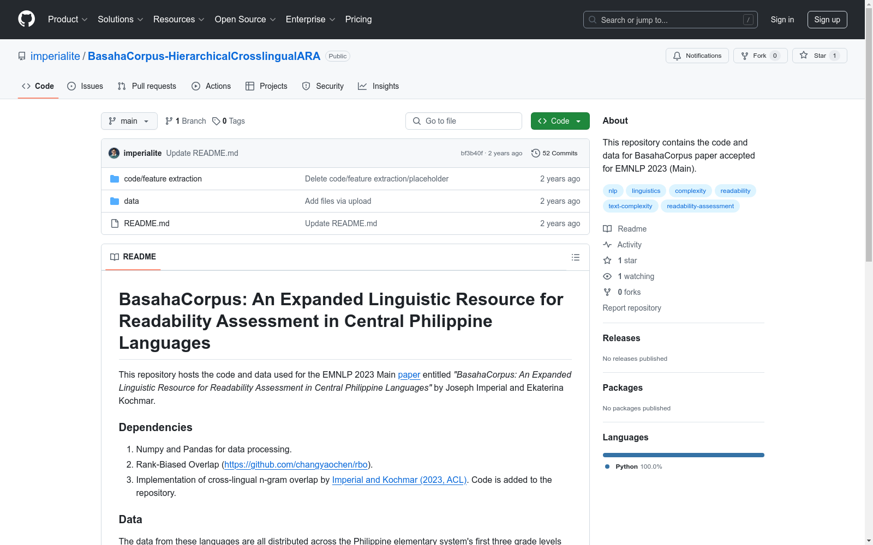Viewport: 873px width, 545px height.
Task: Click the blue Python language dot
Action: point(607,467)
